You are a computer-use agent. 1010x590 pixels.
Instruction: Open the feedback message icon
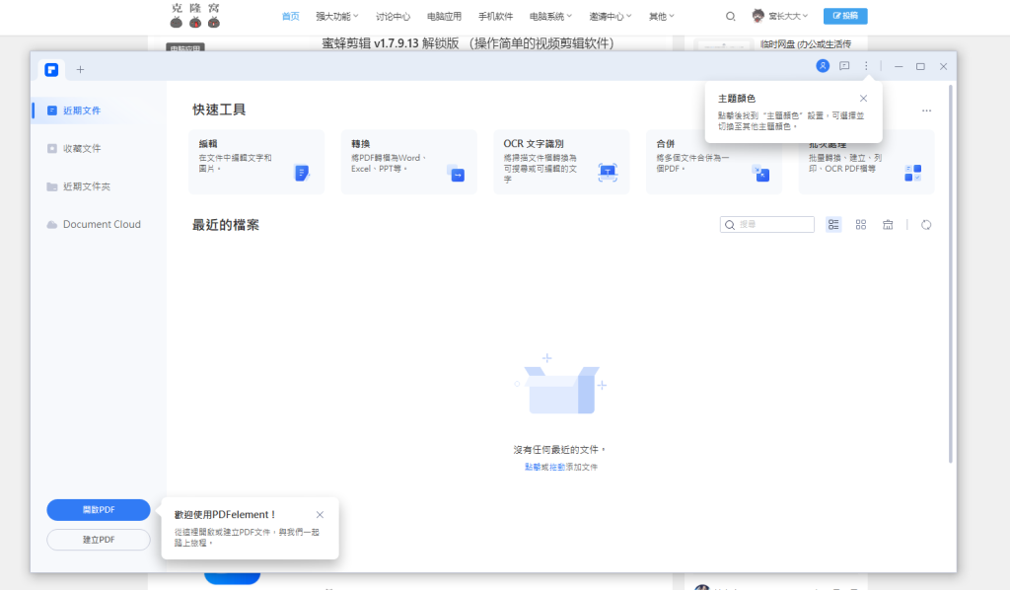click(x=844, y=66)
